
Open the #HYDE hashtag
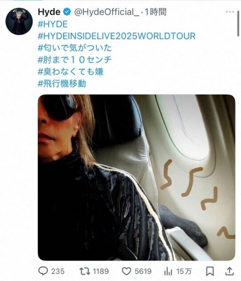pyautogui.click(x=53, y=24)
